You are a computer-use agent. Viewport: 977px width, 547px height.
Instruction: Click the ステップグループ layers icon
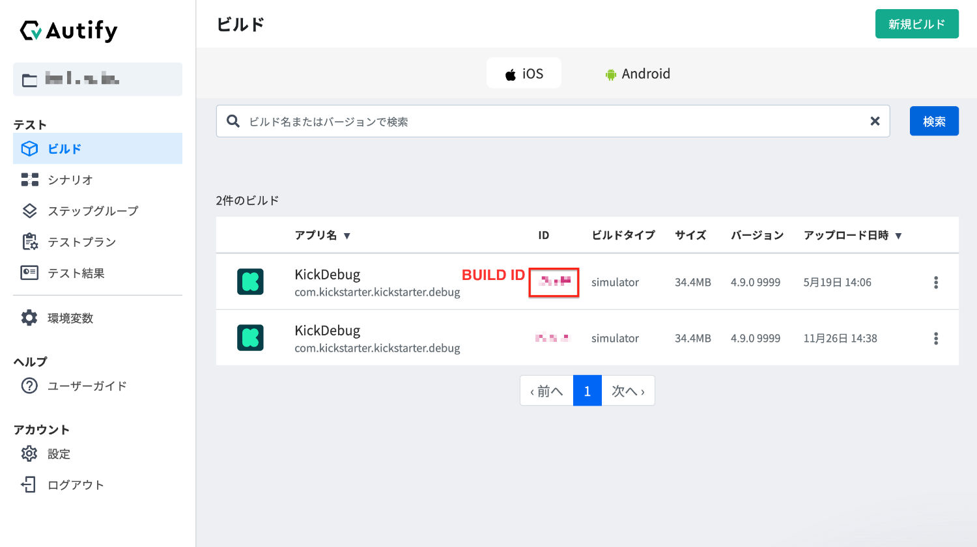point(29,211)
